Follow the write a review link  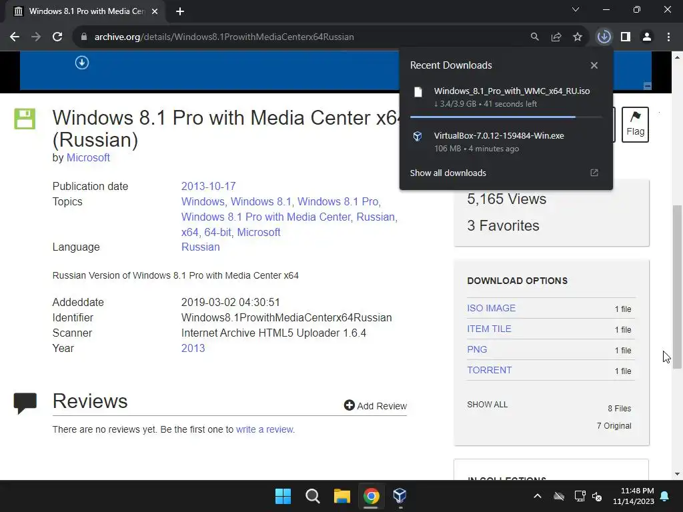264,429
